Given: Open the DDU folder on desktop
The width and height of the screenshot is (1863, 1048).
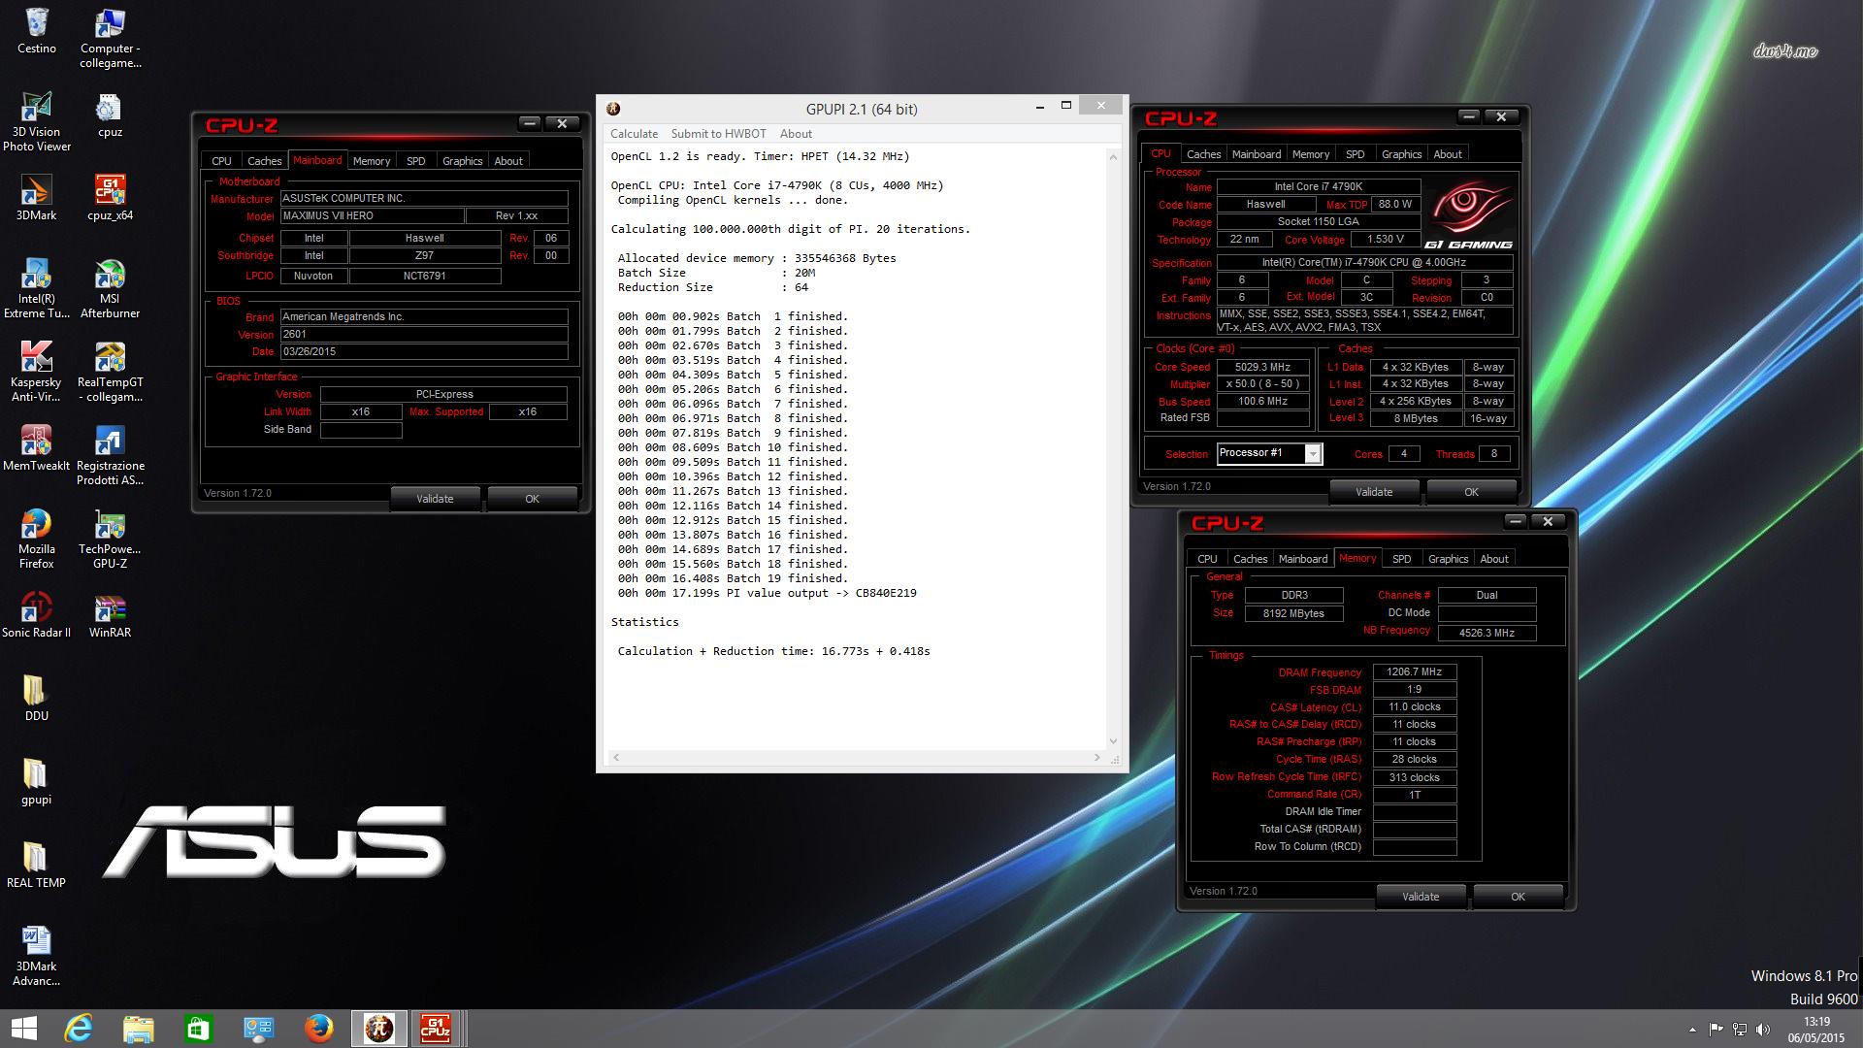Looking at the screenshot, I should (37, 698).
